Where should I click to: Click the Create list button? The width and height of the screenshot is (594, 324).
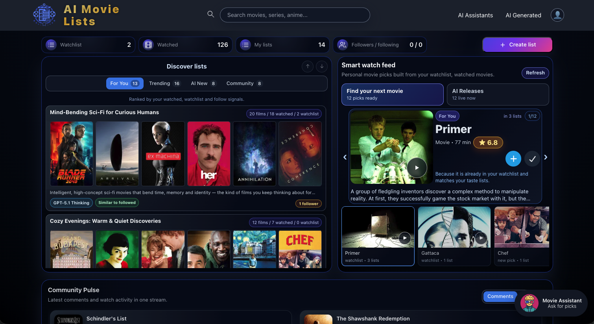click(517, 45)
